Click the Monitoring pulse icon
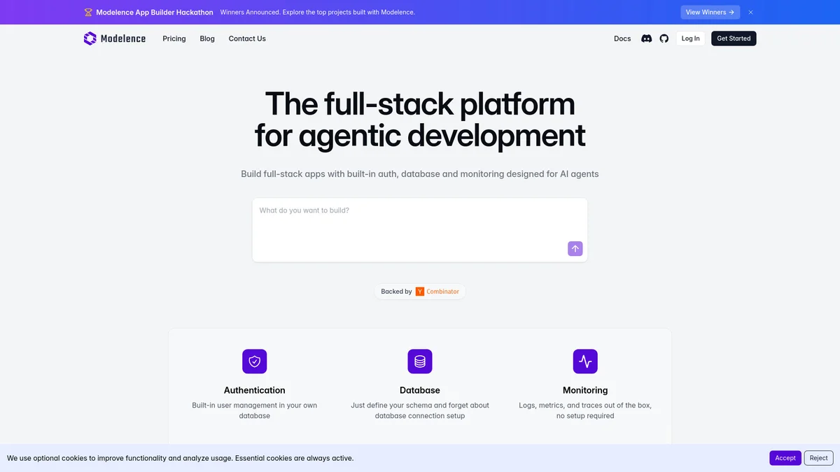 (x=585, y=362)
